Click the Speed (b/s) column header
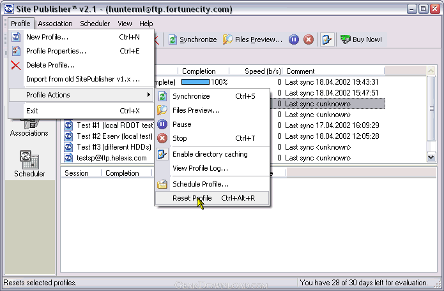The width and height of the screenshot is (444, 291). tap(256, 71)
